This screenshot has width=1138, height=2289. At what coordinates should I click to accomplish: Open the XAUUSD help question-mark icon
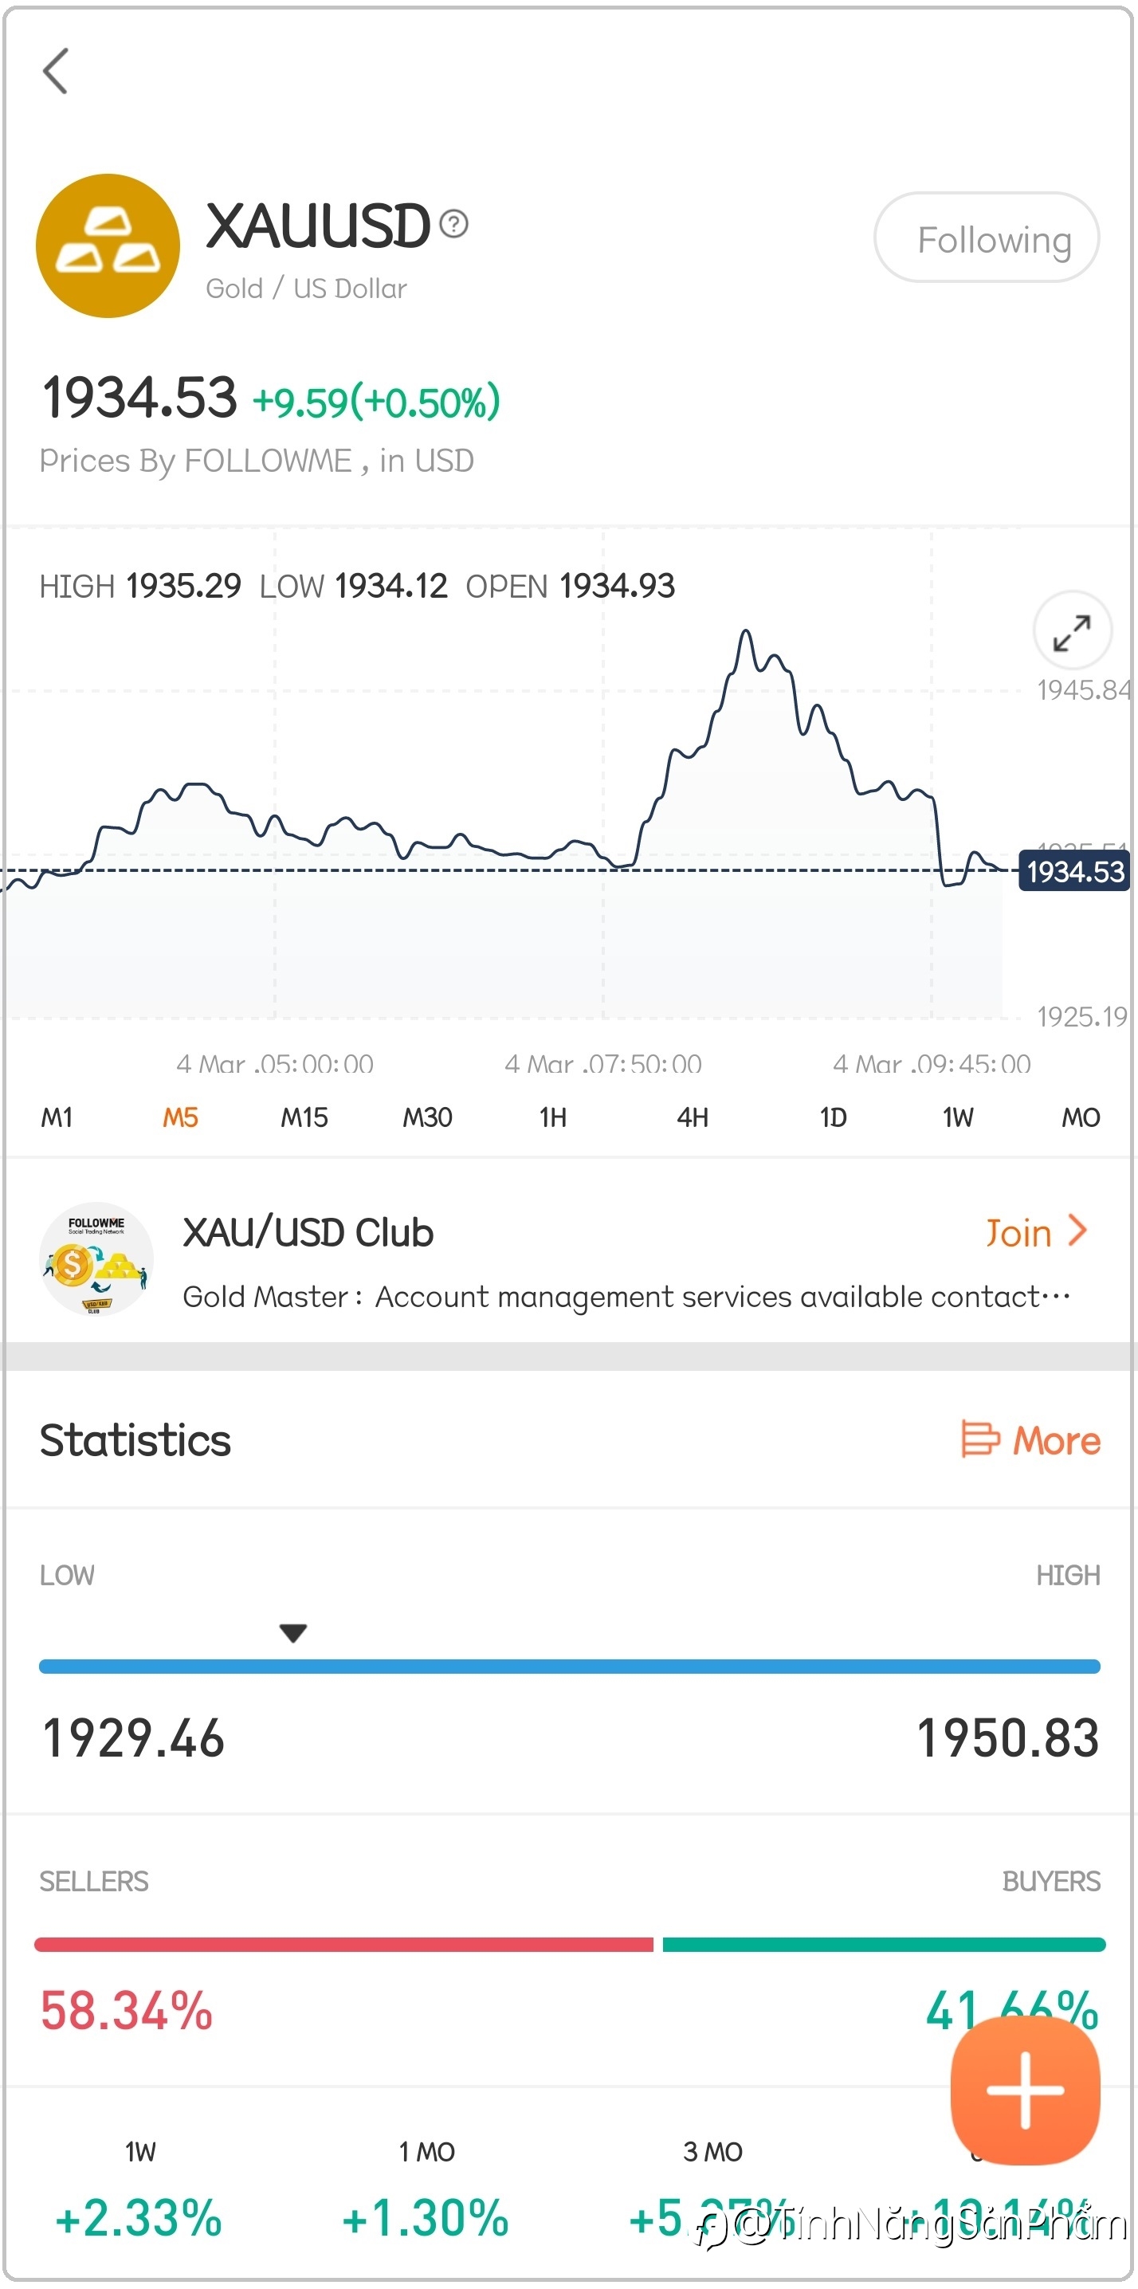[454, 224]
